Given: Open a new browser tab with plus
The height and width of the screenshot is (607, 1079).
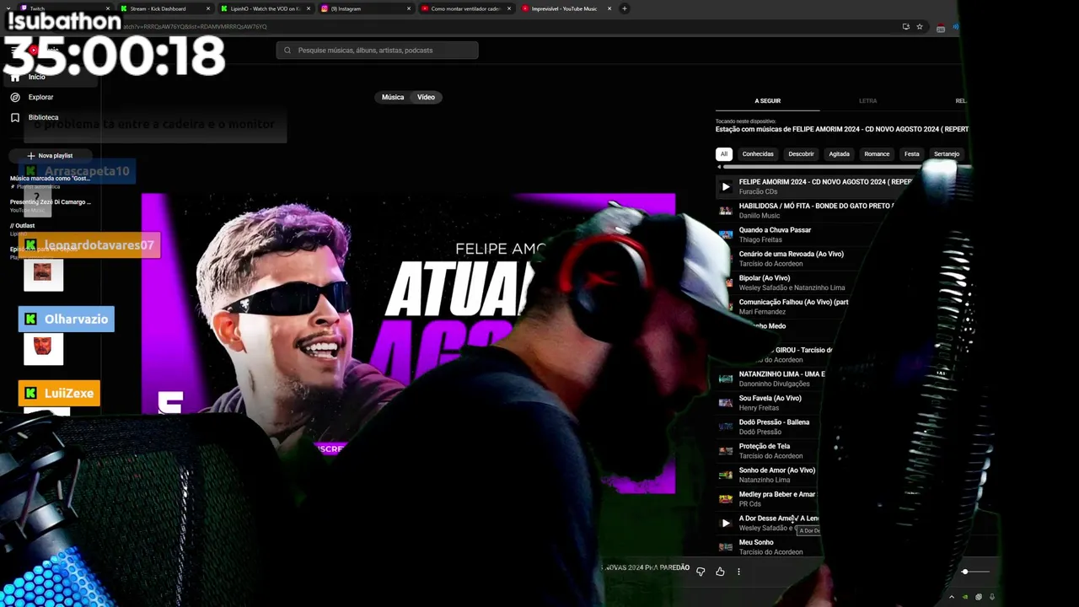Looking at the screenshot, I should [x=625, y=8].
